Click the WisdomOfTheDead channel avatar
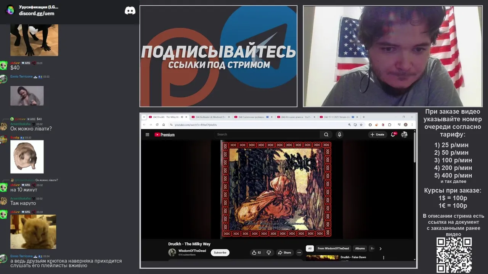 click(x=172, y=252)
